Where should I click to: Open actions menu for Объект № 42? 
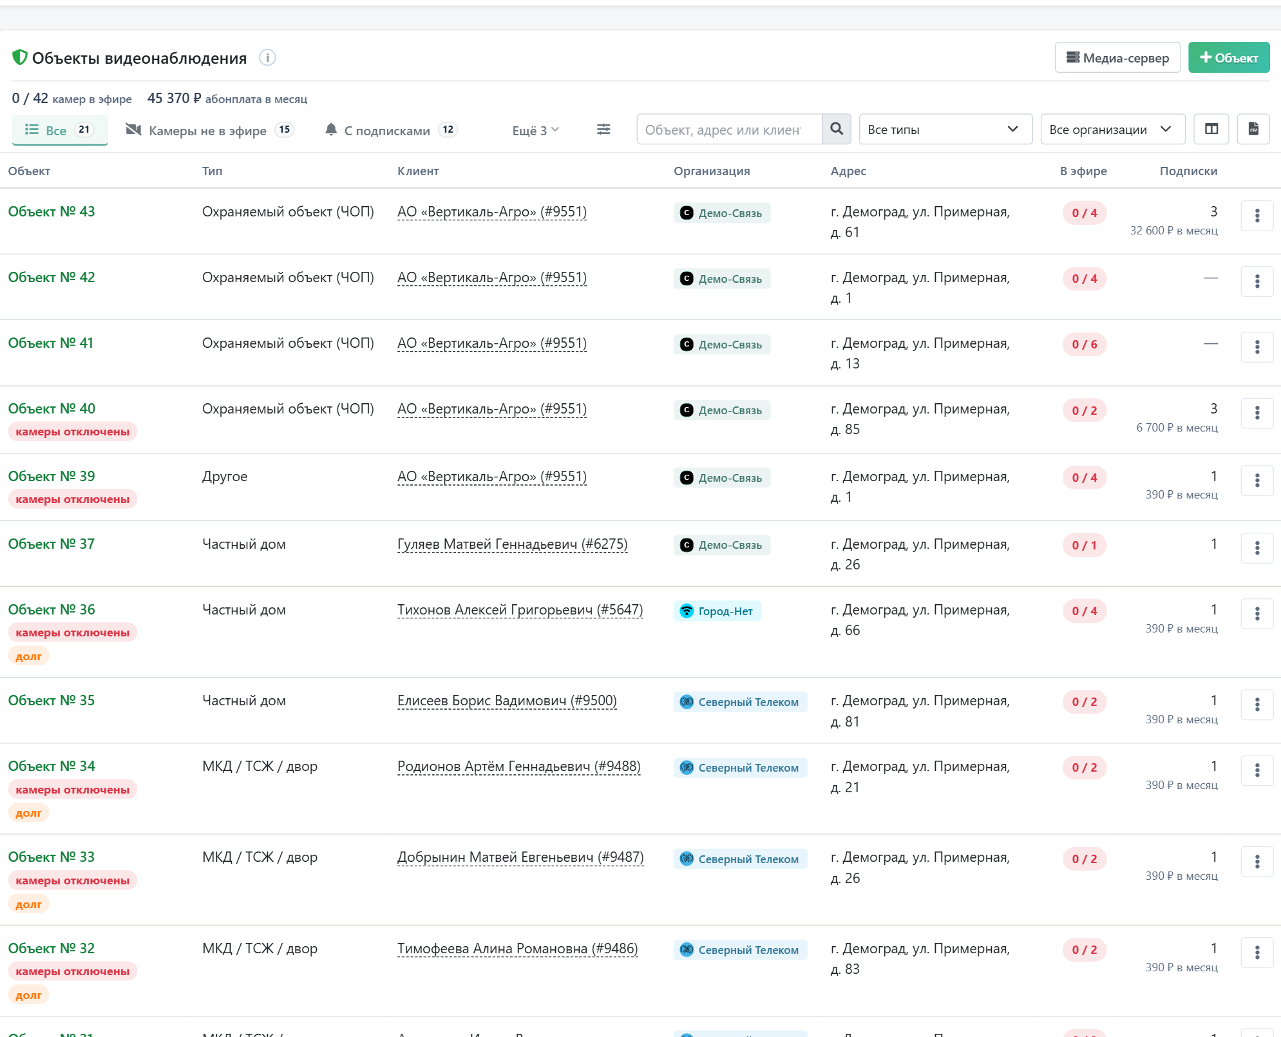click(x=1257, y=281)
